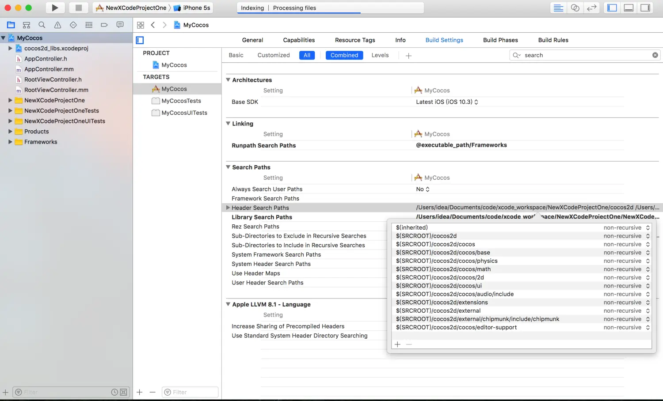Image resolution: width=663 pixels, height=401 pixels.
Task: Expand the NewXCodeProjectOne folder
Action: point(10,100)
